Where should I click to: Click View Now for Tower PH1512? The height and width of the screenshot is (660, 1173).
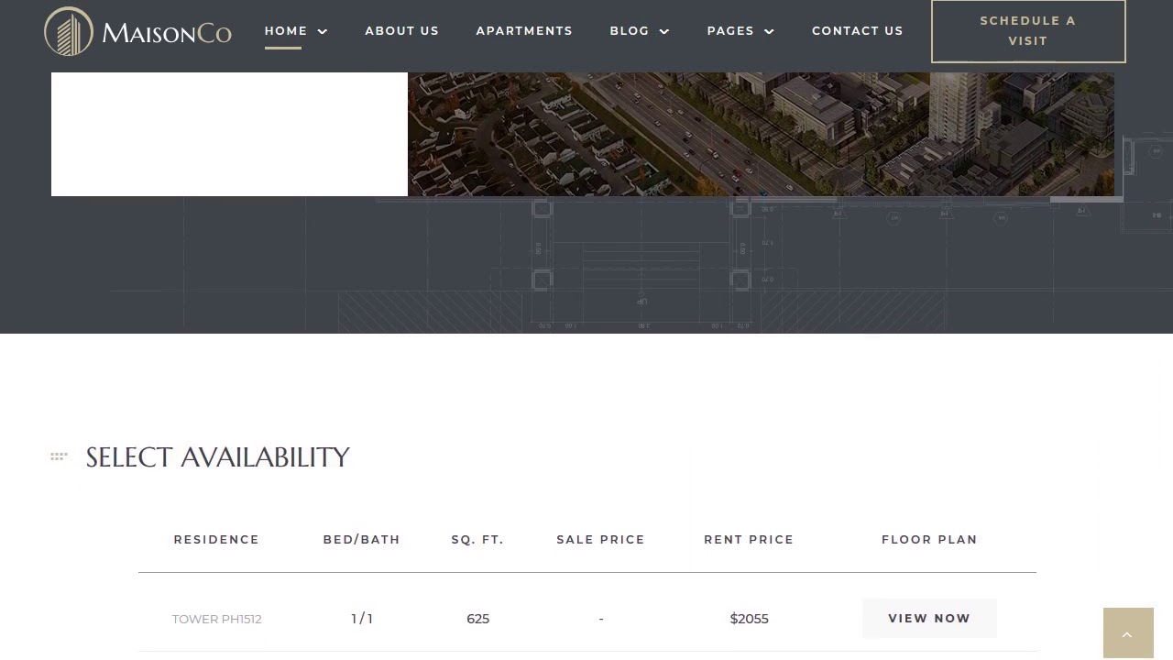929,618
